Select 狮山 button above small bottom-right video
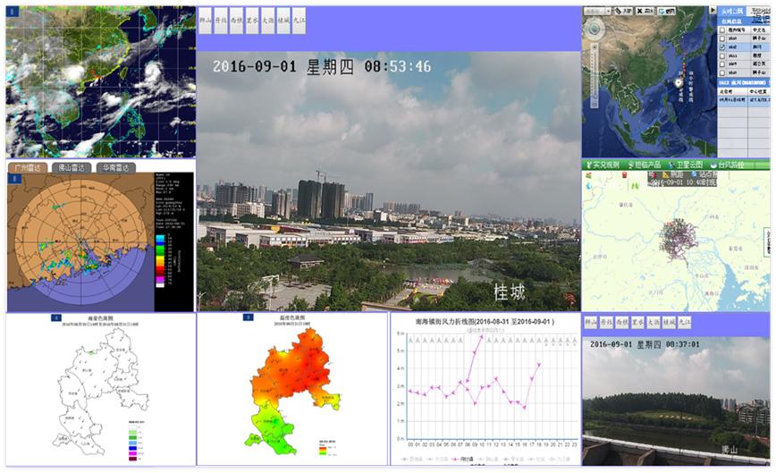Image resolution: width=776 pixels, height=473 pixels. point(590,323)
